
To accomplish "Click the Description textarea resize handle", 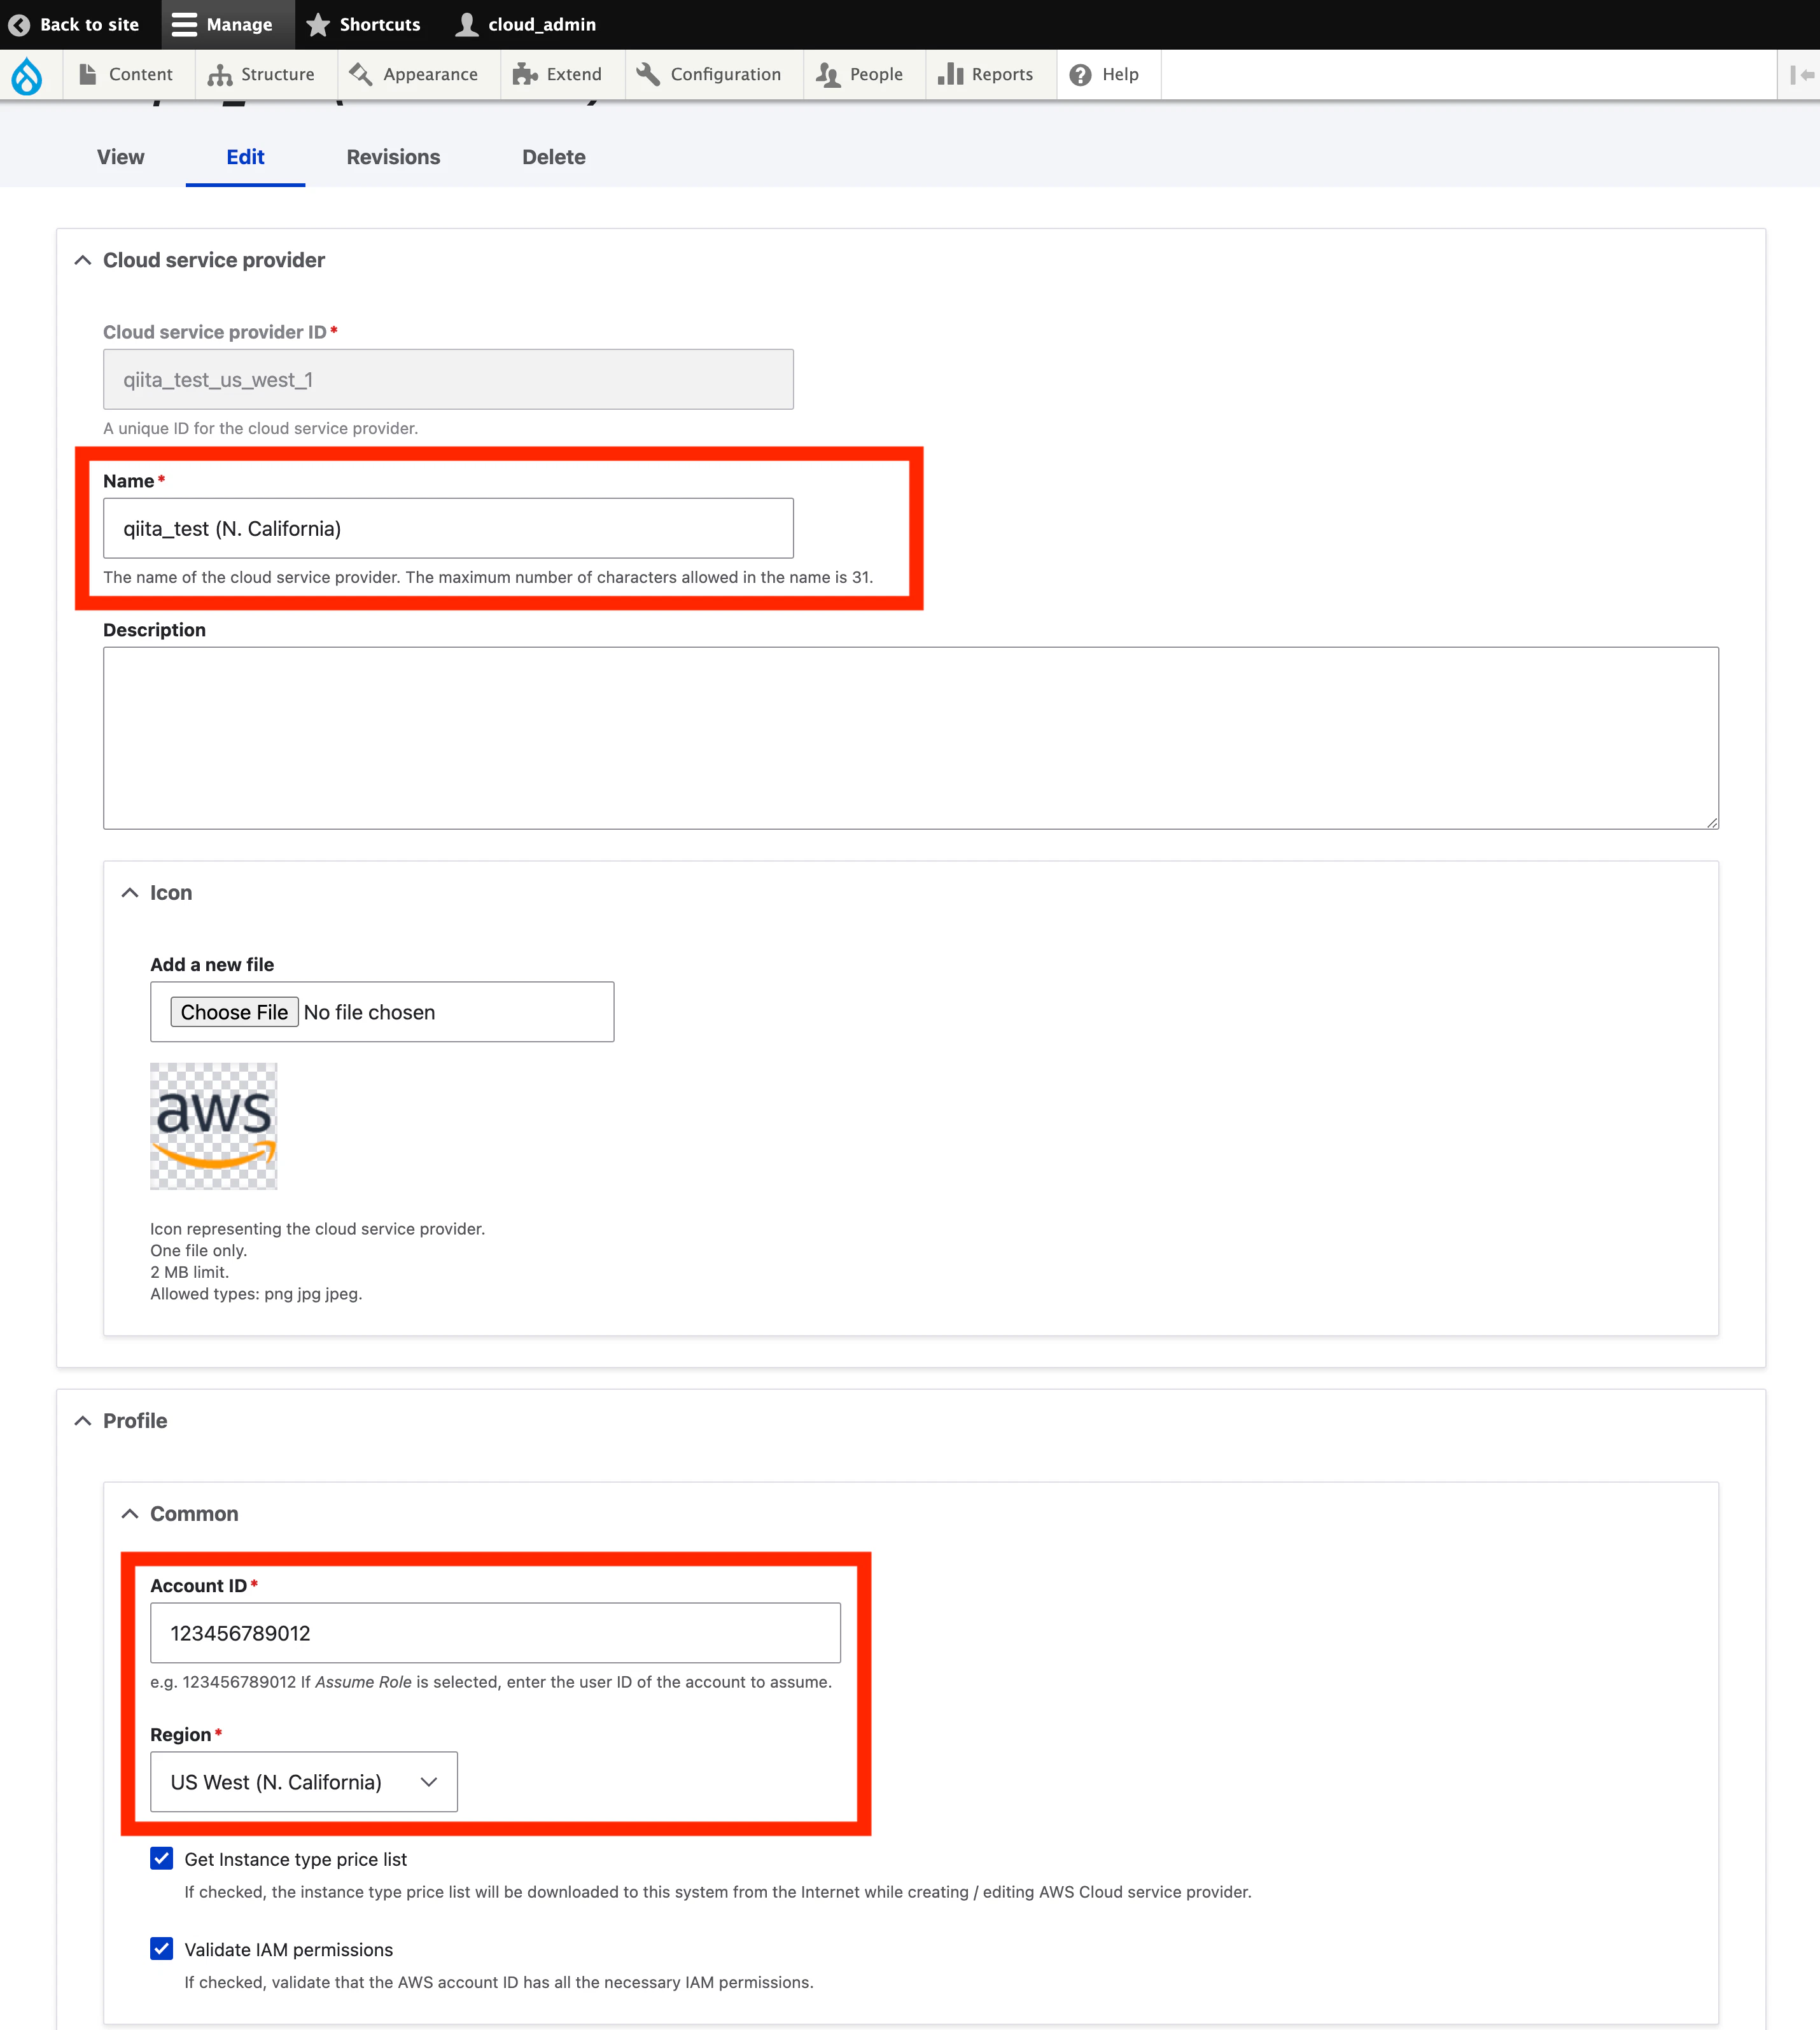I will pos(1712,822).
